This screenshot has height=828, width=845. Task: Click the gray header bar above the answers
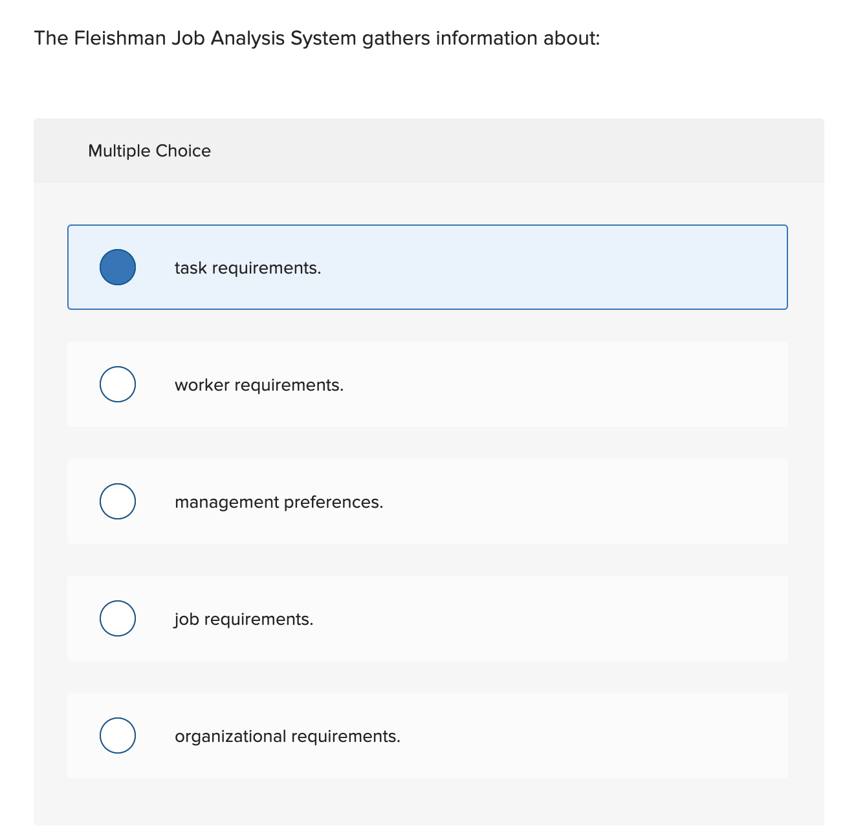[x=427, y=151]
